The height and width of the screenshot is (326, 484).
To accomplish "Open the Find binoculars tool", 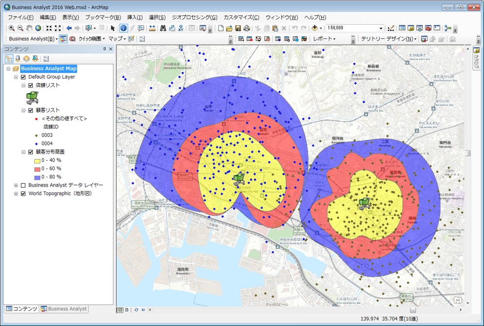I will pyautogui.click(x=163, y=28).
